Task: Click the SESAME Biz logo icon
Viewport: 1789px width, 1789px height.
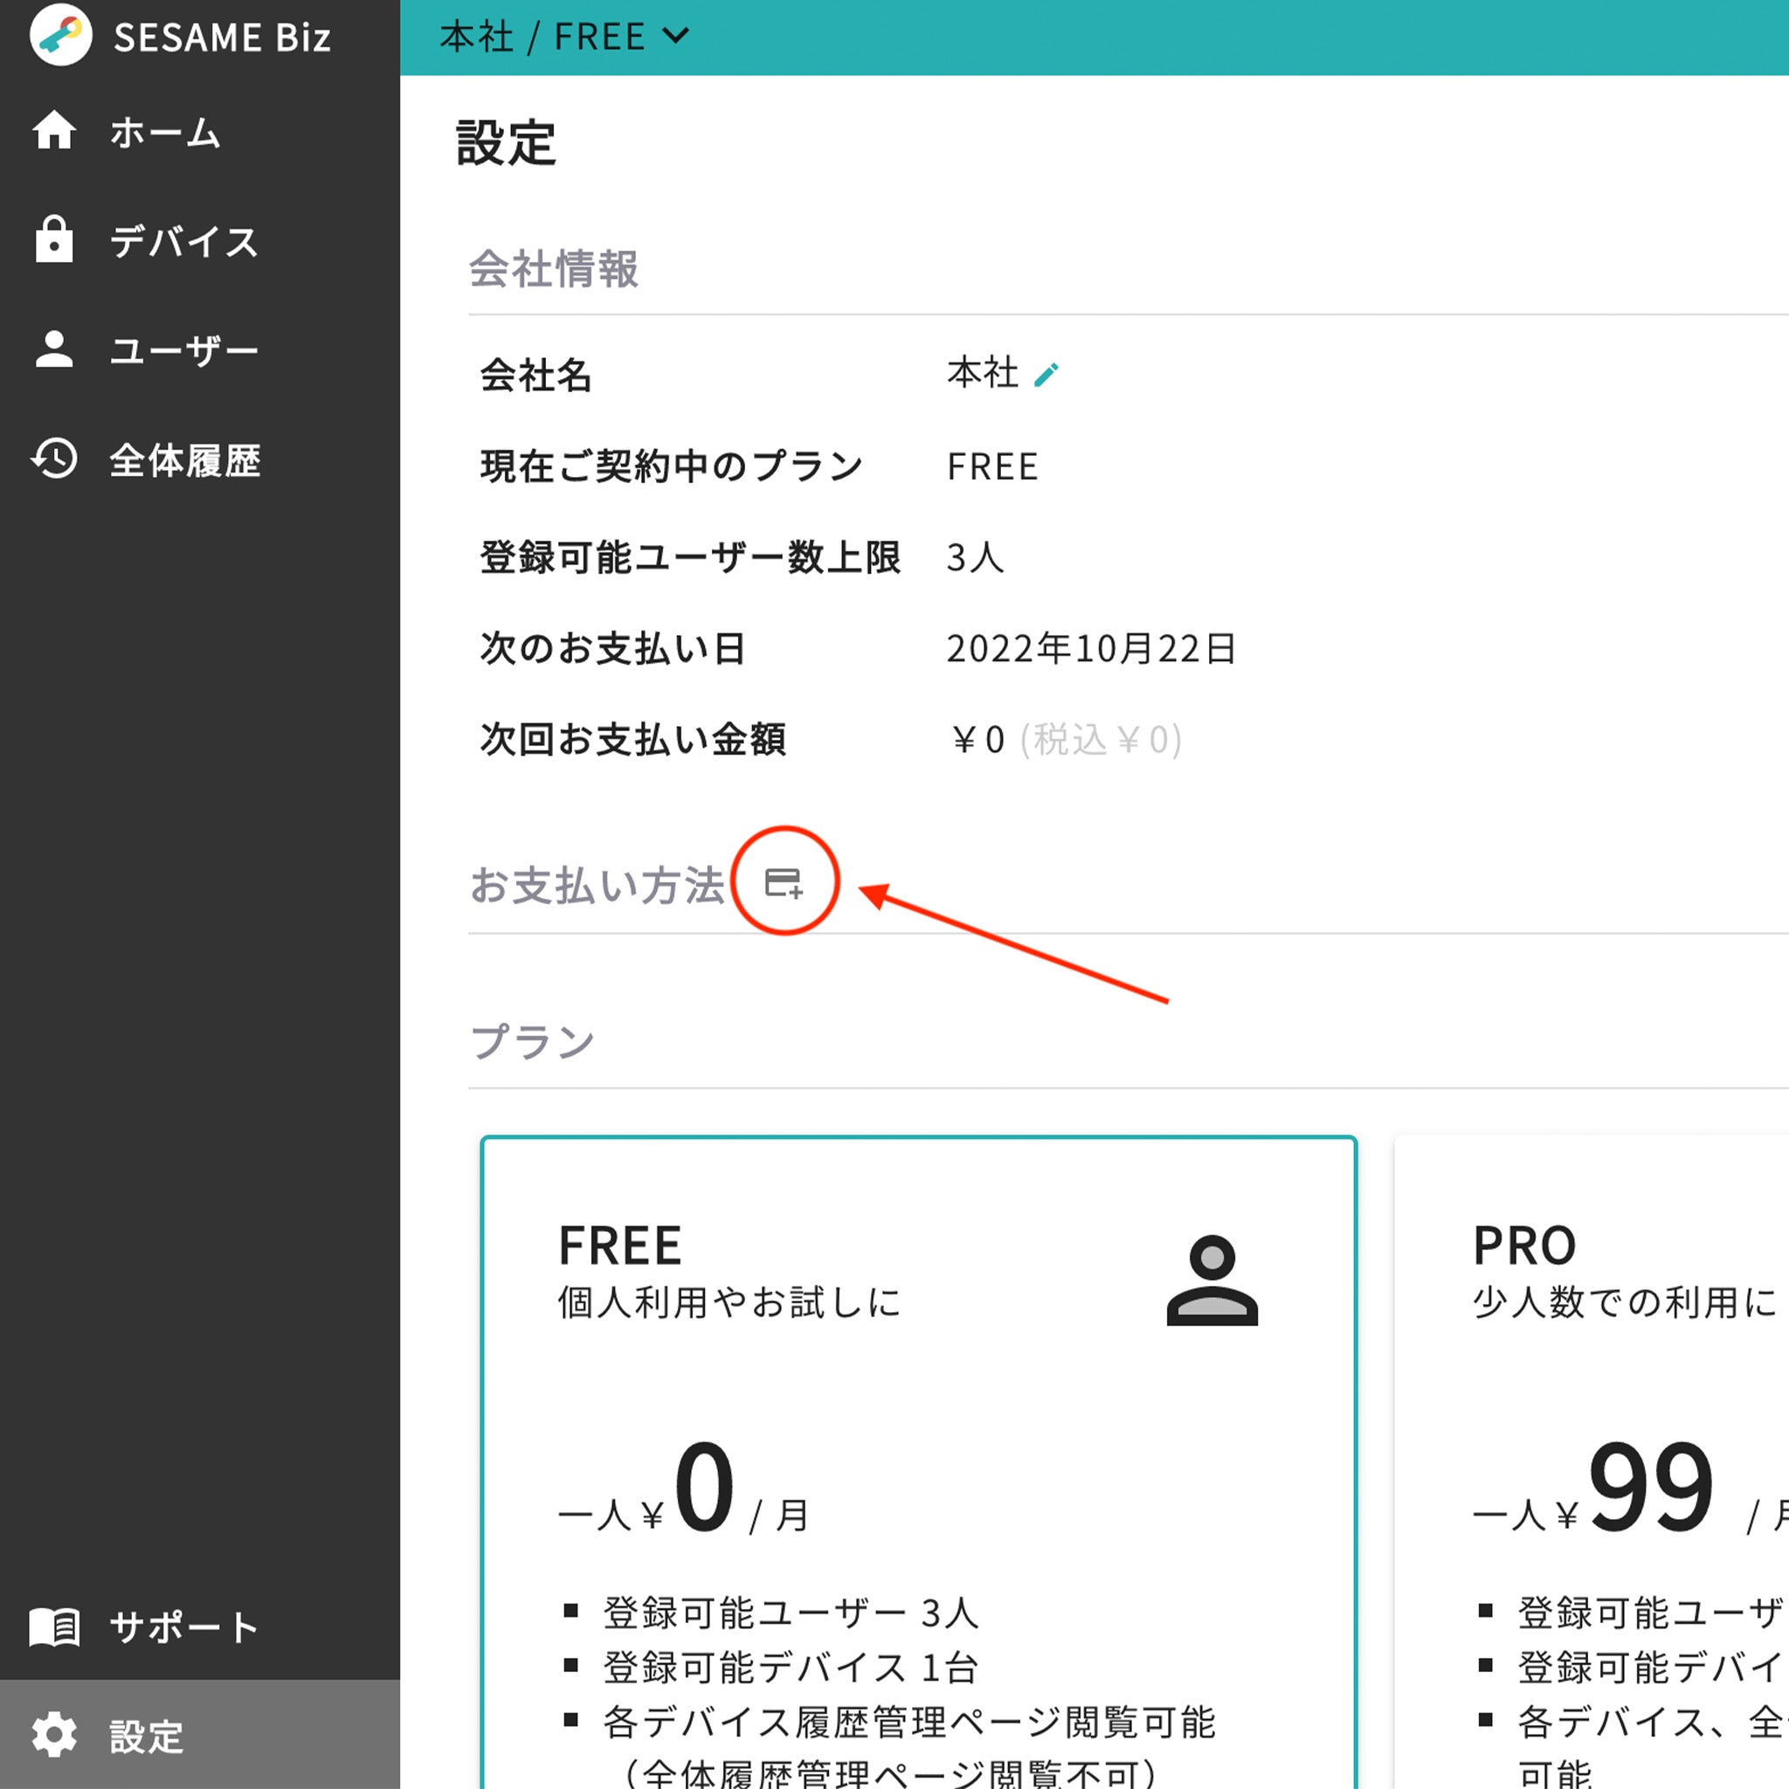Action: (x=60, y=35)
